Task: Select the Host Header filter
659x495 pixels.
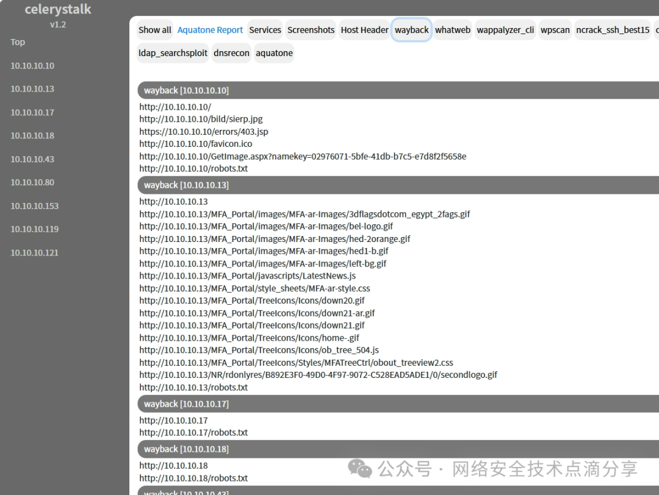Action: pyautogui.click(x=364, y=30)
